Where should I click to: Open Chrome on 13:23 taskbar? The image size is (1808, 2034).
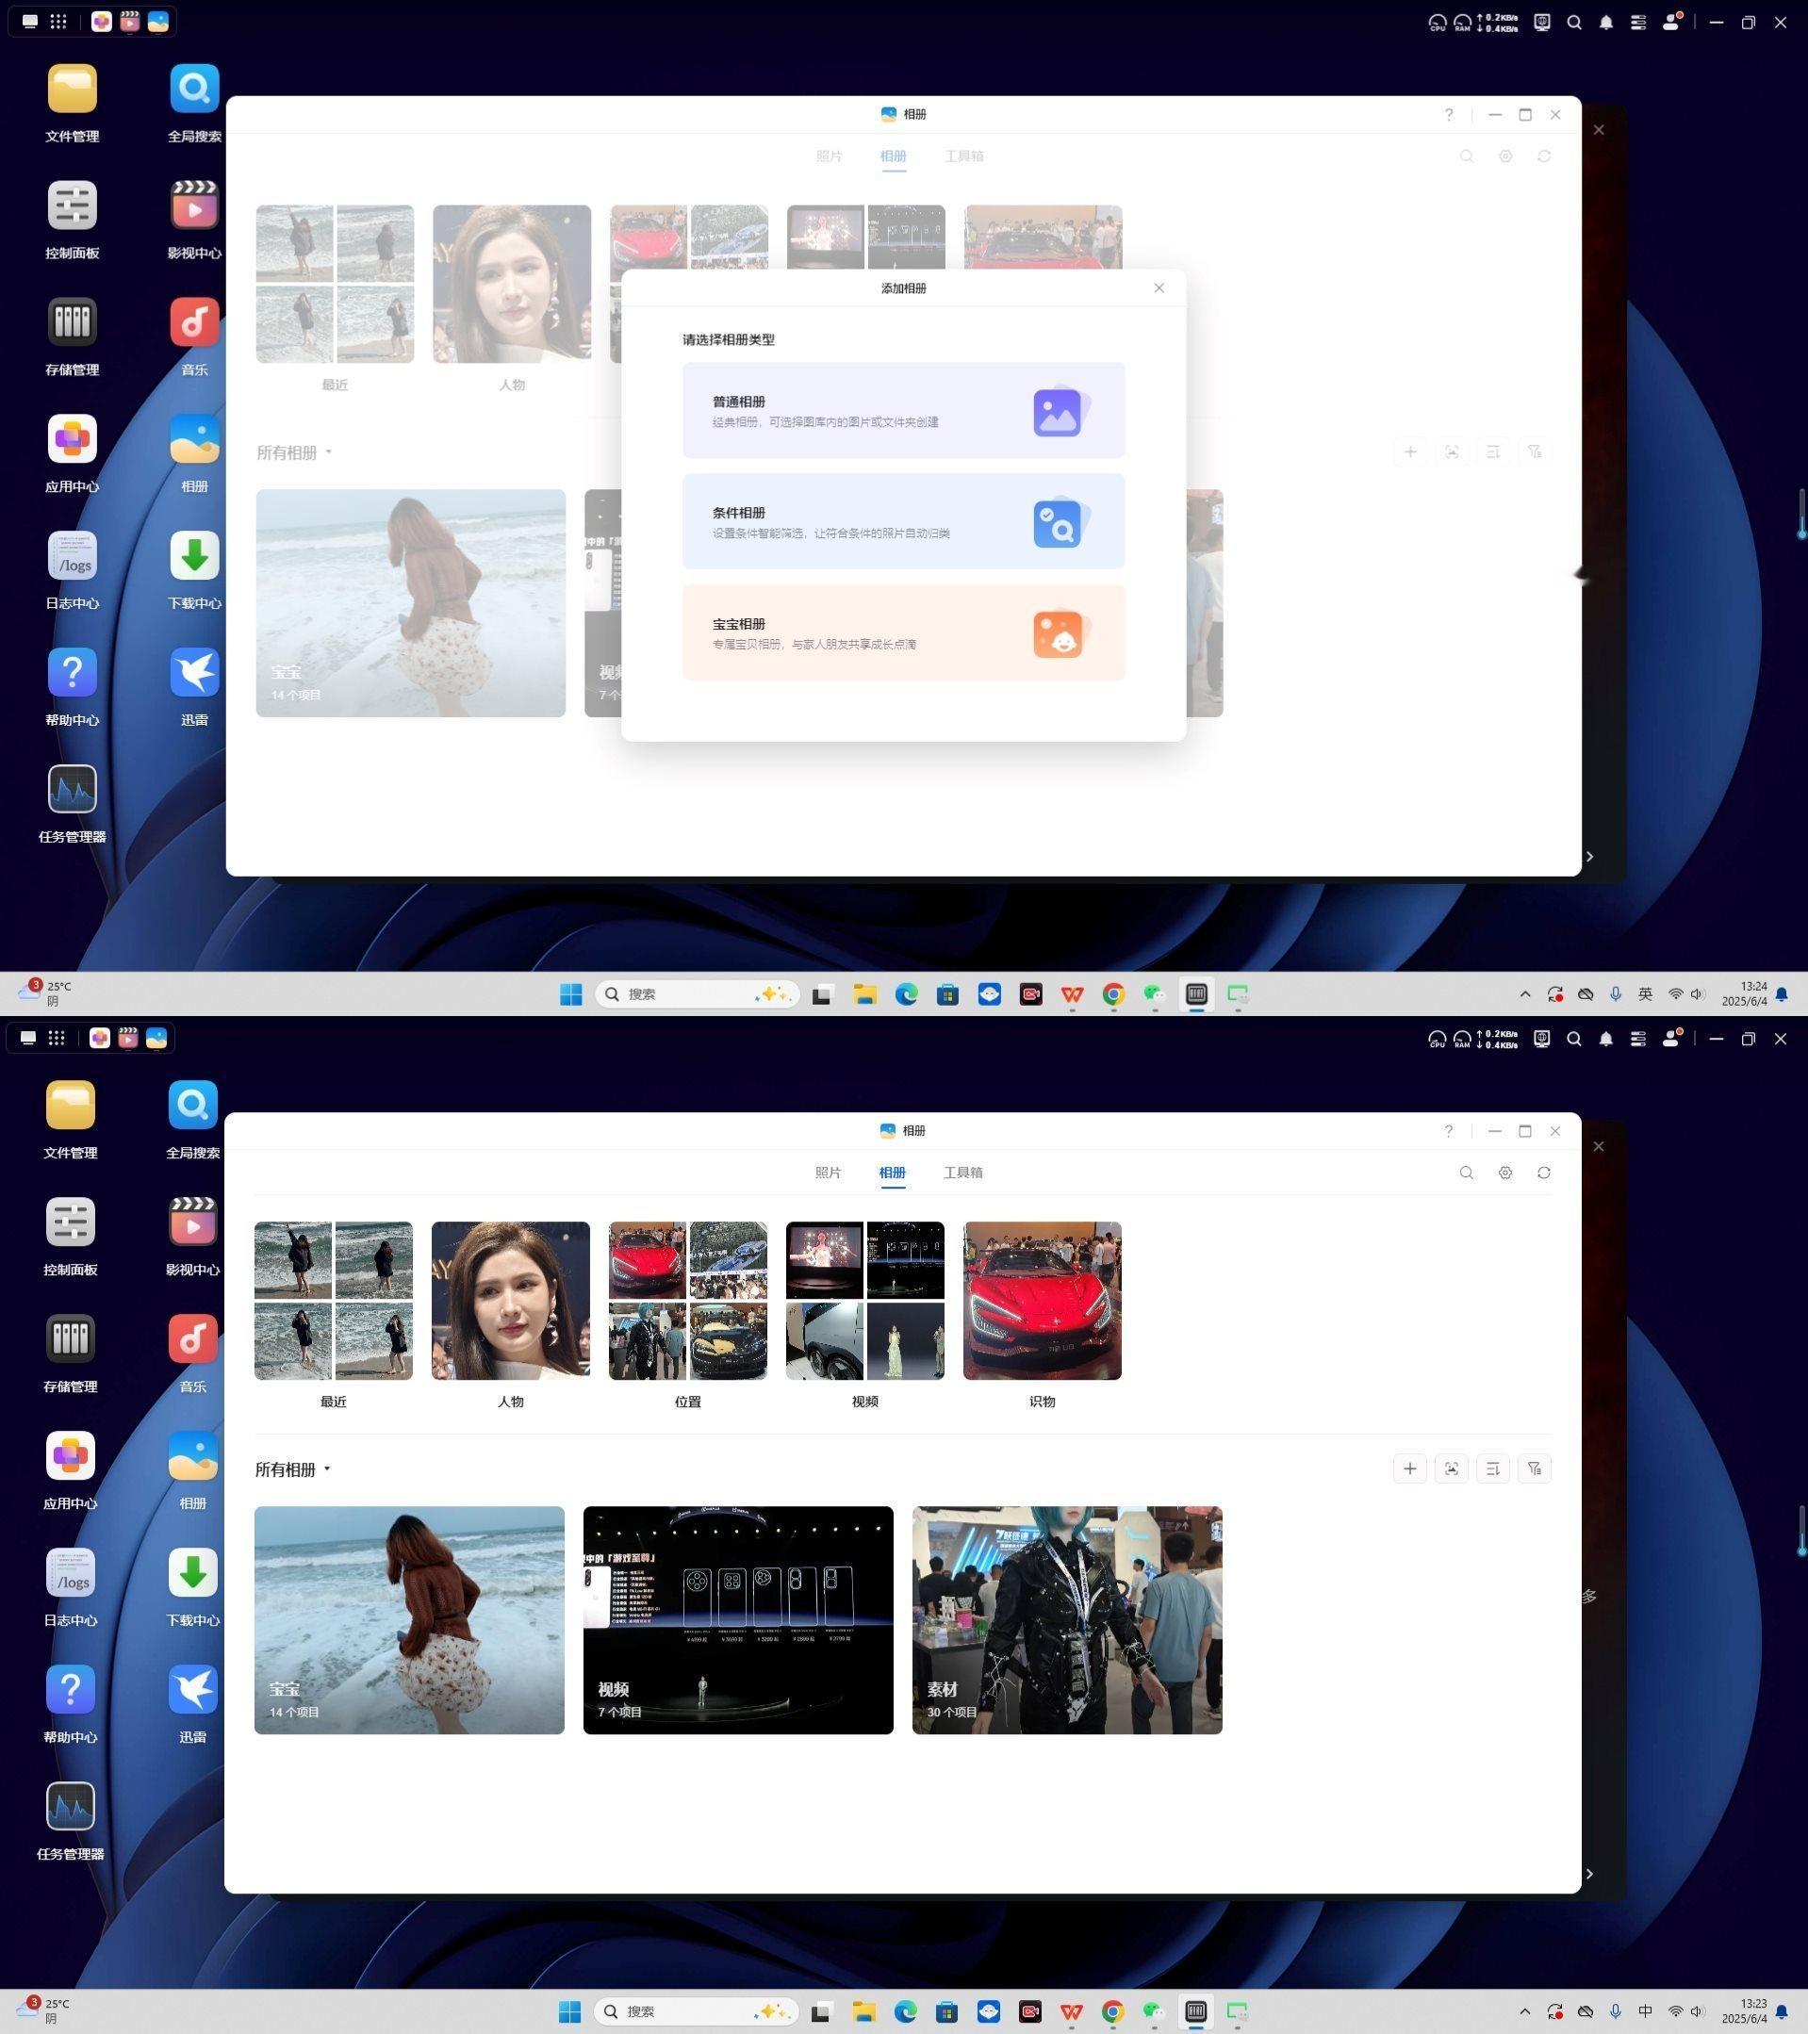[x=1112, y=2012]
